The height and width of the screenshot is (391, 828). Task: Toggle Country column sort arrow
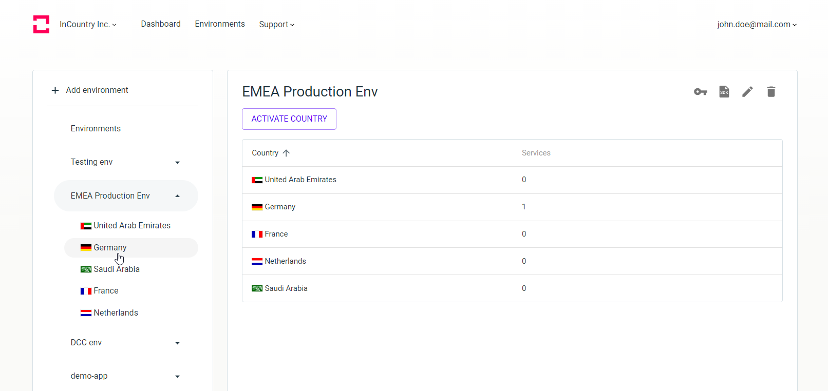pos(286,153)
